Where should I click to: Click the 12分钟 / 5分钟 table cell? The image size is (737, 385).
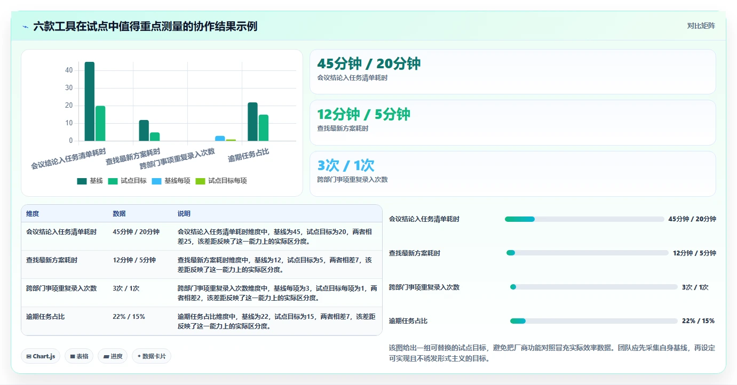[134, 260]
